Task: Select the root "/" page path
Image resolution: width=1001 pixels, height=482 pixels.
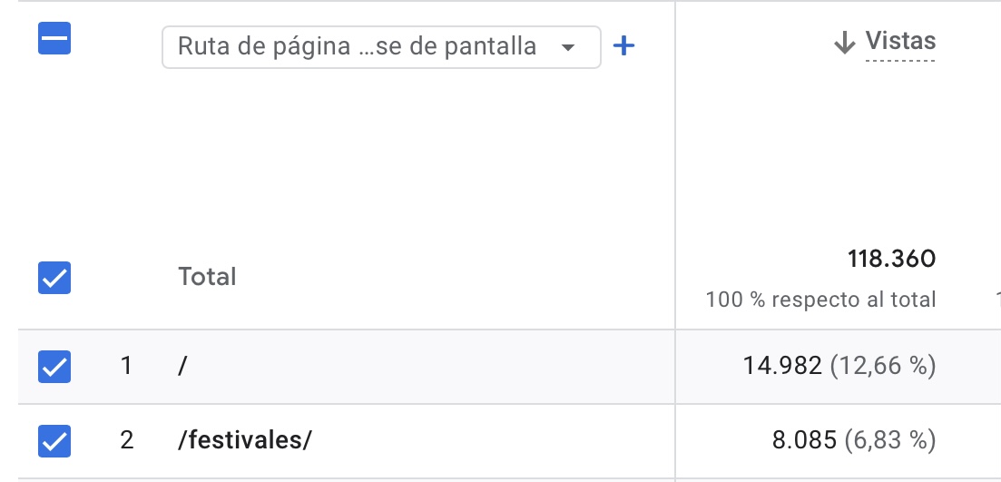Action: [182, 367]
